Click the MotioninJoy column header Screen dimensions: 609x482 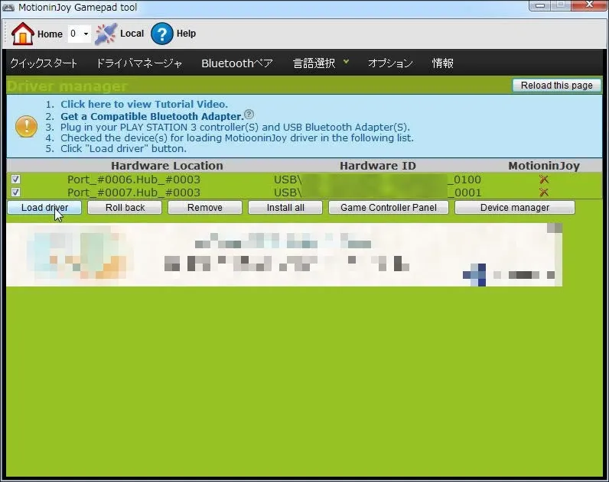coord(544,166)
